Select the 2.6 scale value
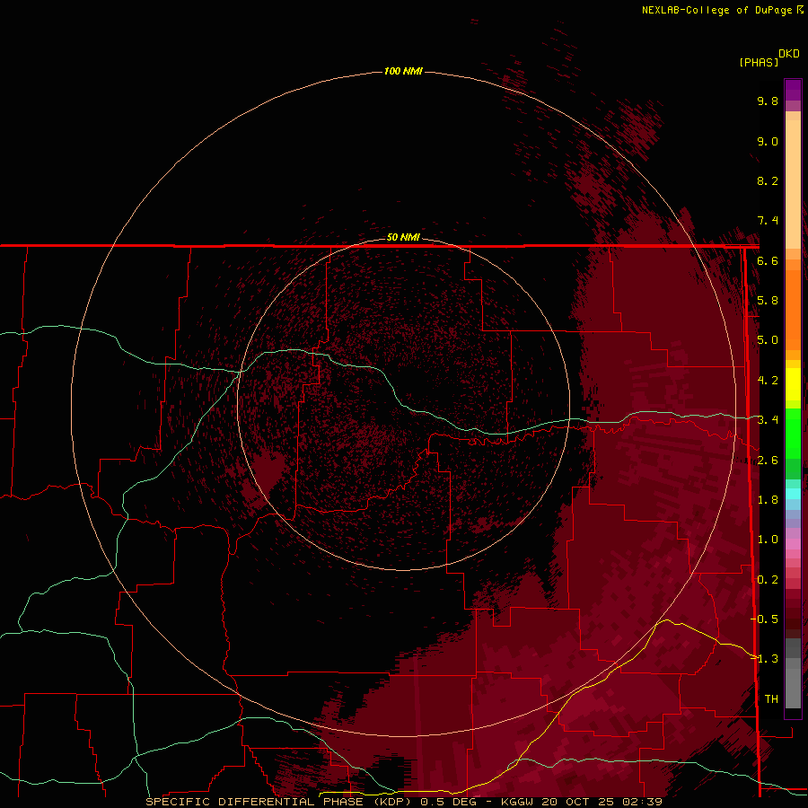Viewport: 808px width, 808px height. click(768, 461)
